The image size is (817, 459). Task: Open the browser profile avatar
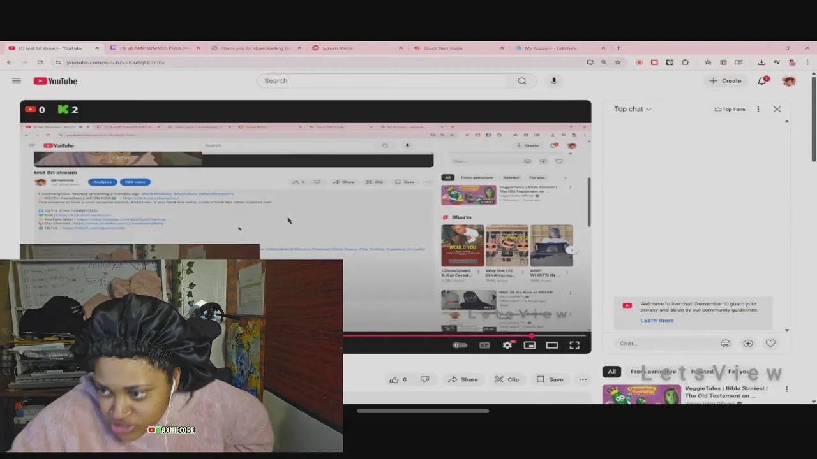(792, 62)
